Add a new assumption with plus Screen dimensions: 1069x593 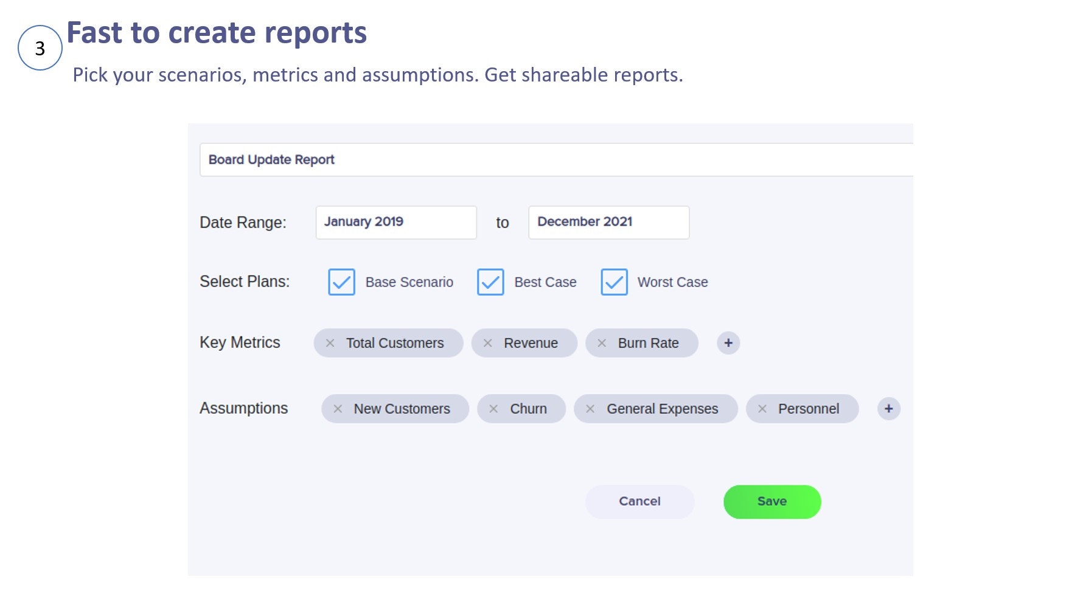point(889,409)
